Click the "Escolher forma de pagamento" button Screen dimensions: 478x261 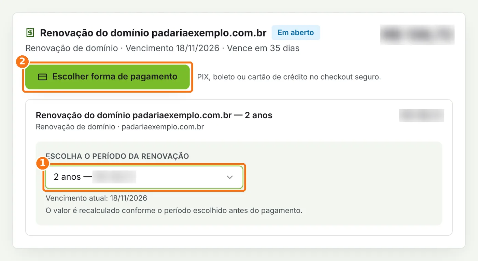108,77
